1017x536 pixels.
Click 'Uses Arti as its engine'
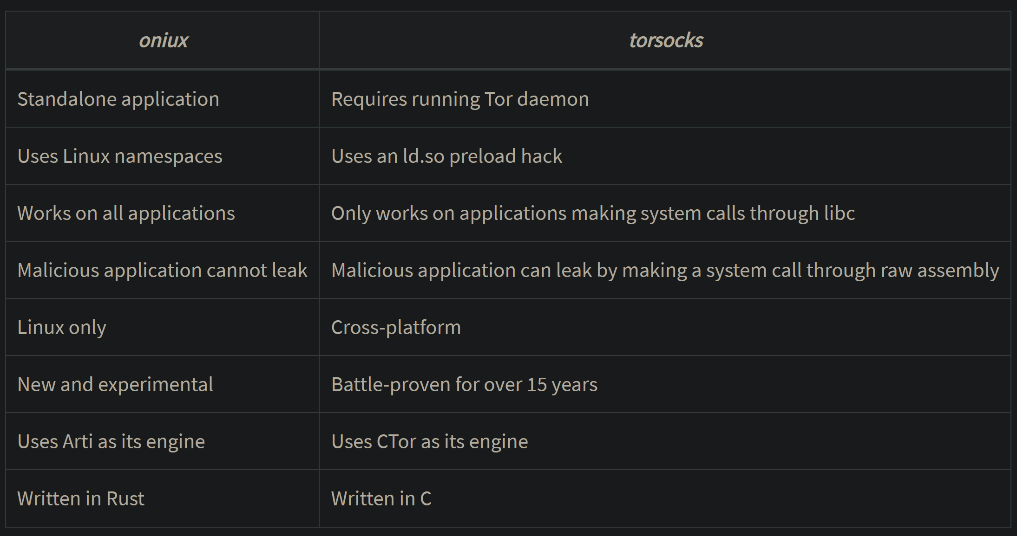111,441
